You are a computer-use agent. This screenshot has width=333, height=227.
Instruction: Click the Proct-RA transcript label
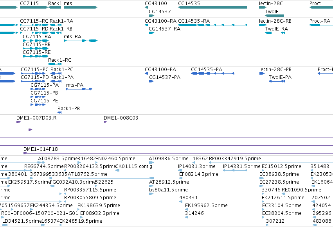point(320,21)
